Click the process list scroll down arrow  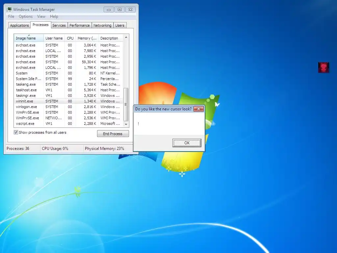(126, 124)
